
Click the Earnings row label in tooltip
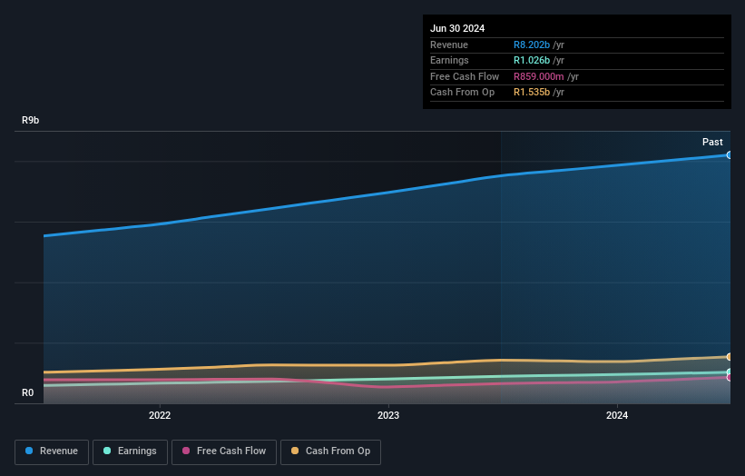[x=449, y=60]
